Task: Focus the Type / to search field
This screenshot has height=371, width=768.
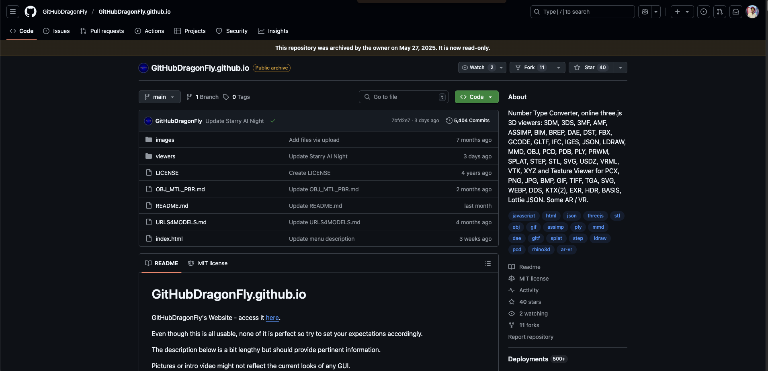Action: tap(582, 12)
